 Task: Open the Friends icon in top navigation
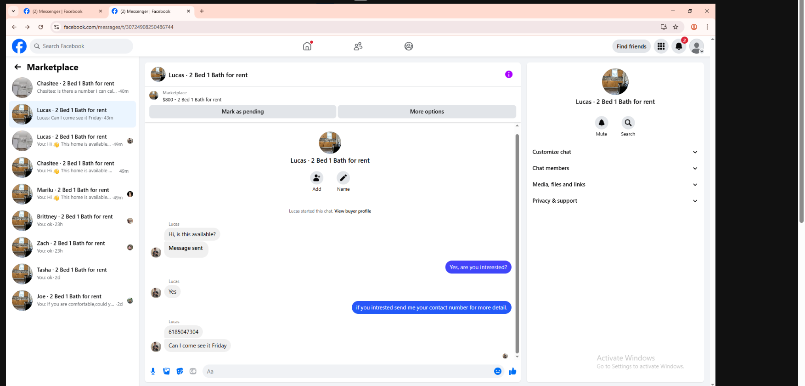point(358,46)
